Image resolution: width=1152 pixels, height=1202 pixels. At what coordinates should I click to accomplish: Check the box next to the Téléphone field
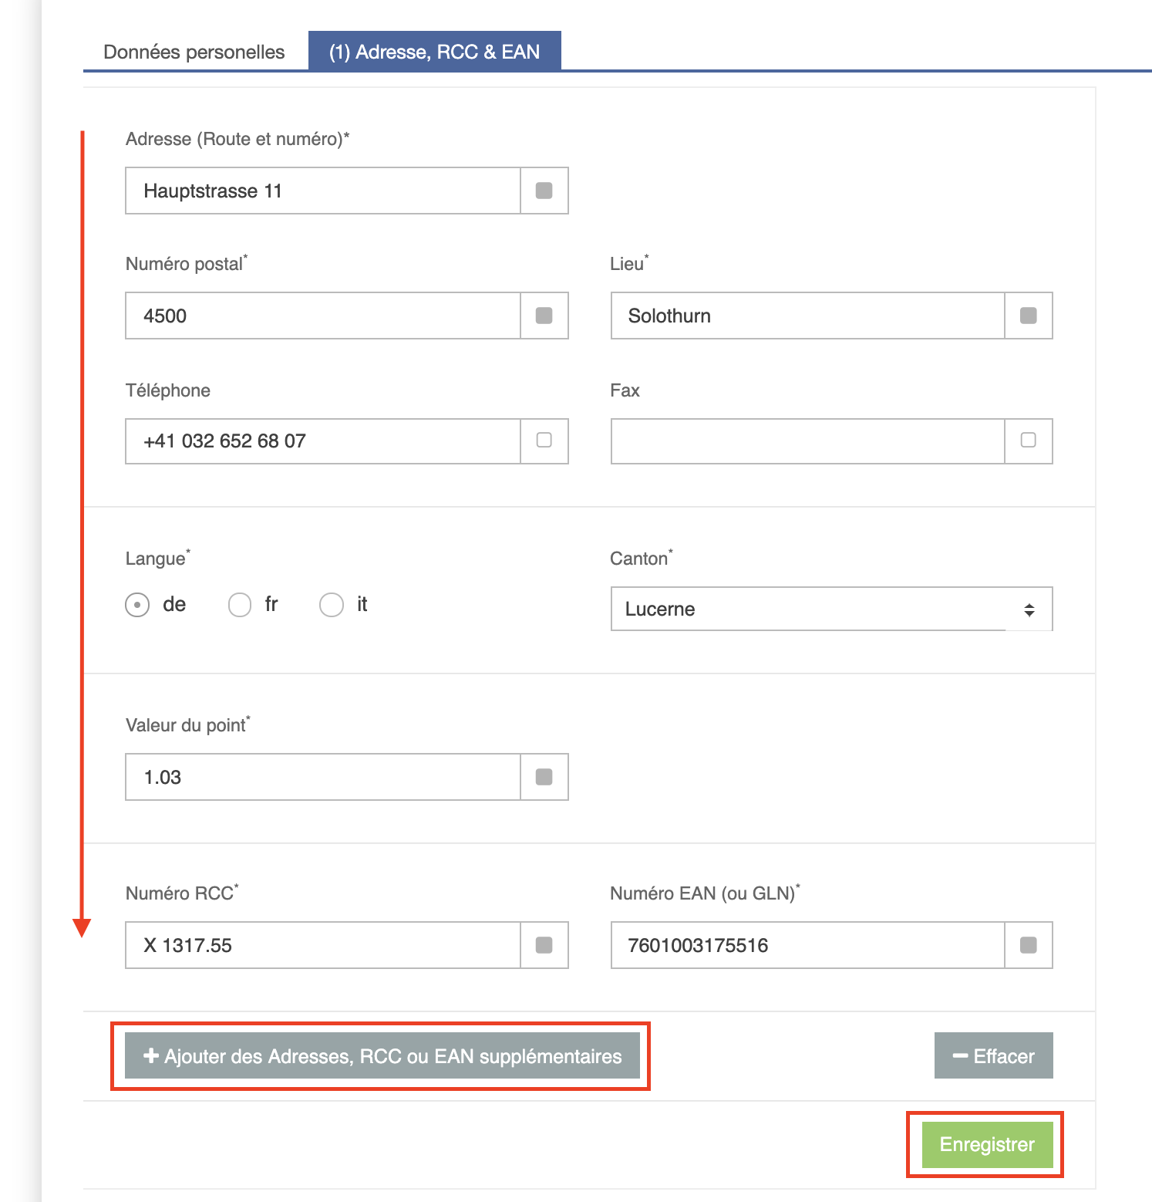(x=544, y=441)
